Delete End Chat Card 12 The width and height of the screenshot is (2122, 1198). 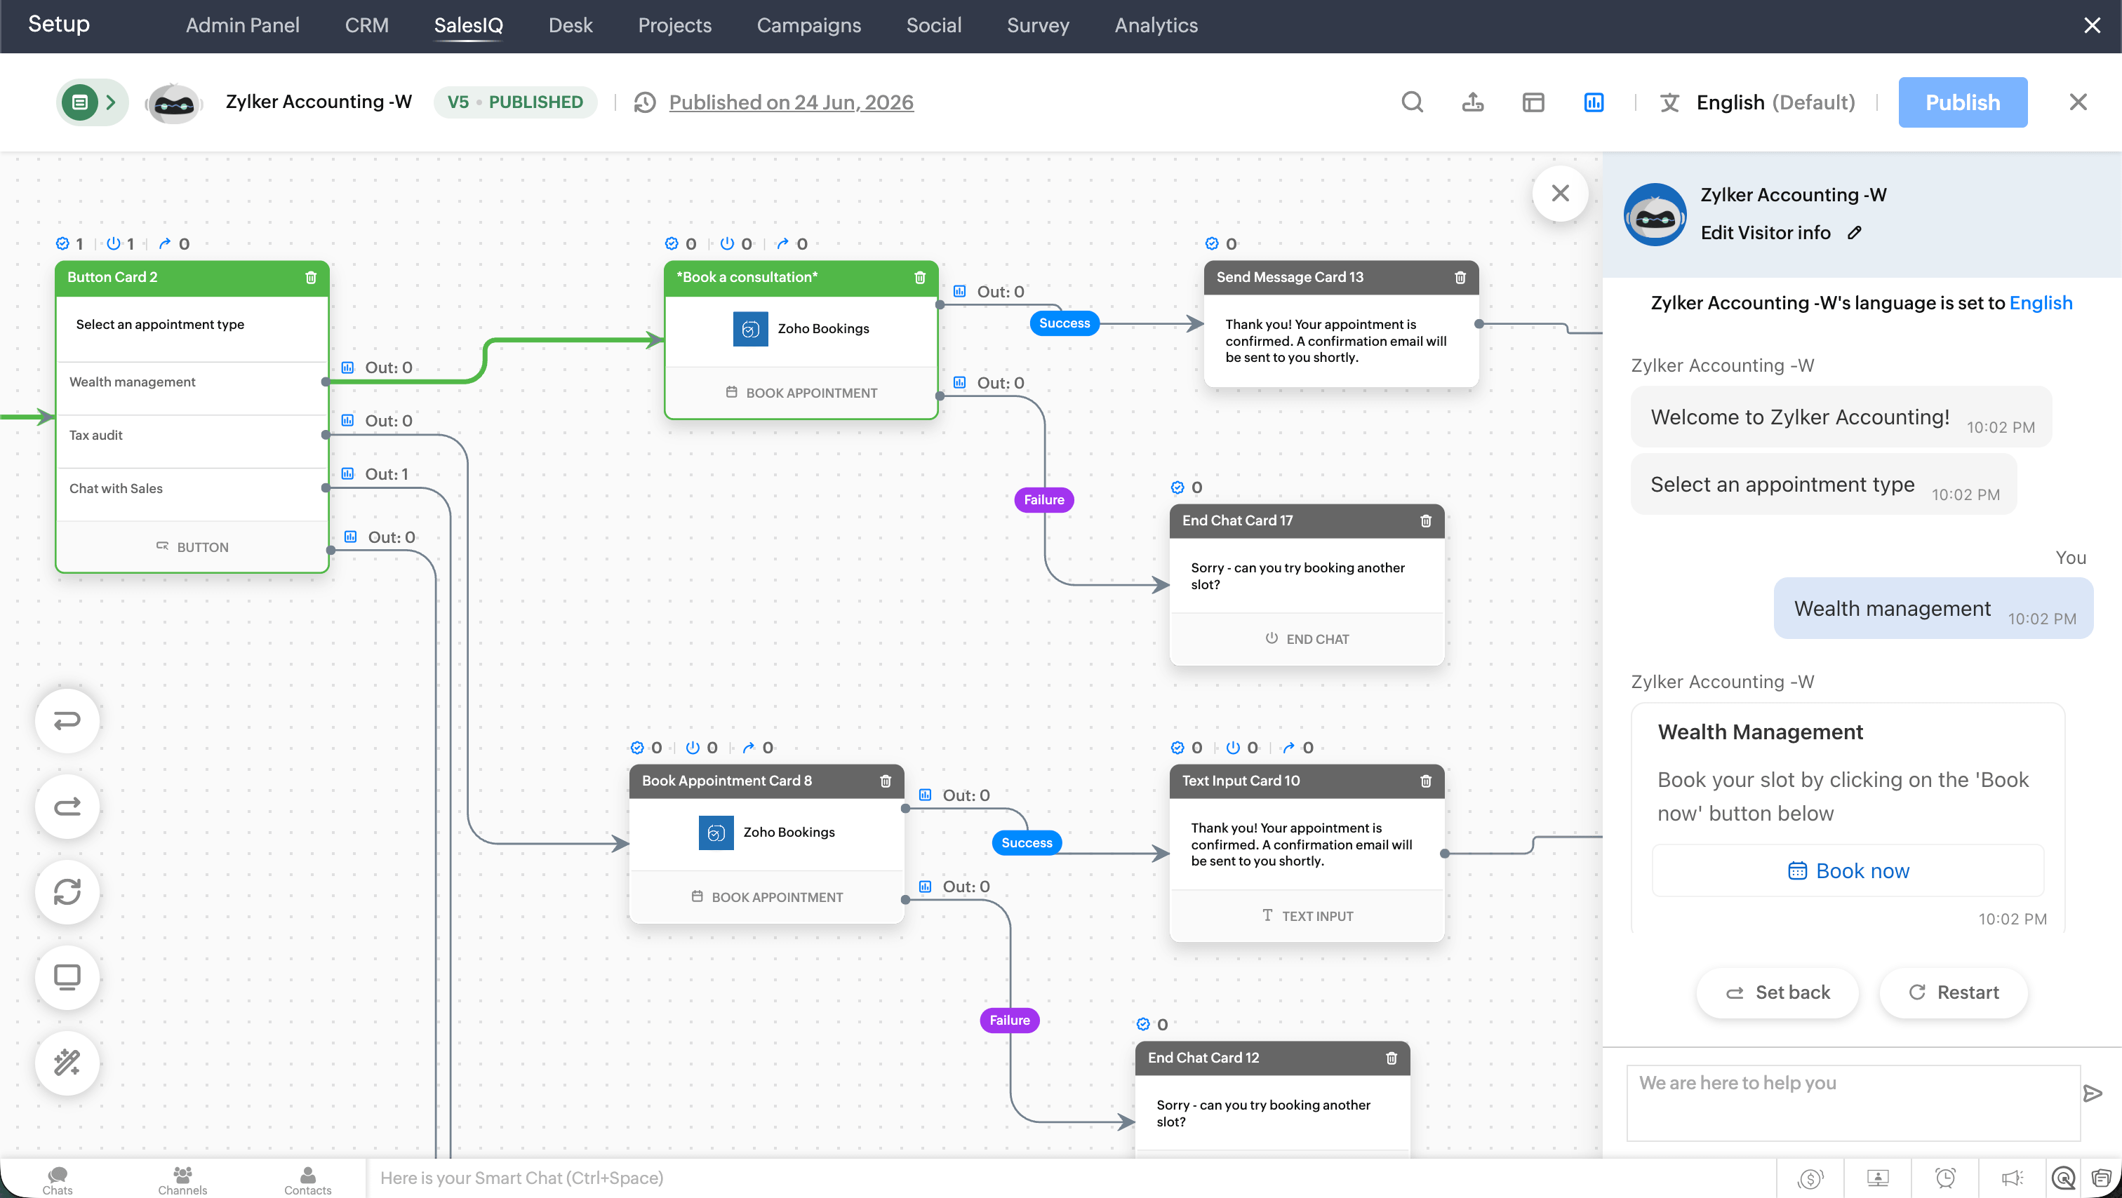[x=1391, y=1058]
